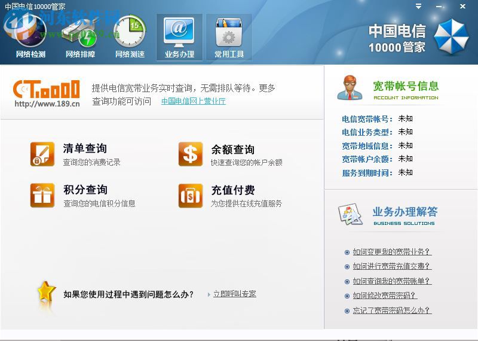
Task: Open the 网络测速 speed test clock icon
Action: coord(130,32)
